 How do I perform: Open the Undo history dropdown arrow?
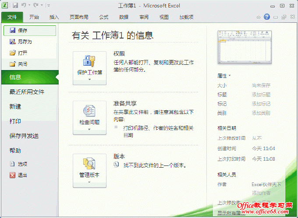(x=29, y=5)
